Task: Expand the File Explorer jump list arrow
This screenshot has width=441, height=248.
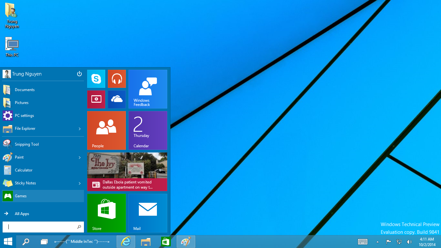Action: pyautogui.click(x=80, y=129)
